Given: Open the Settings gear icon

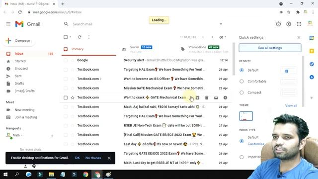Looking at the screenshot, I should 288,24.
